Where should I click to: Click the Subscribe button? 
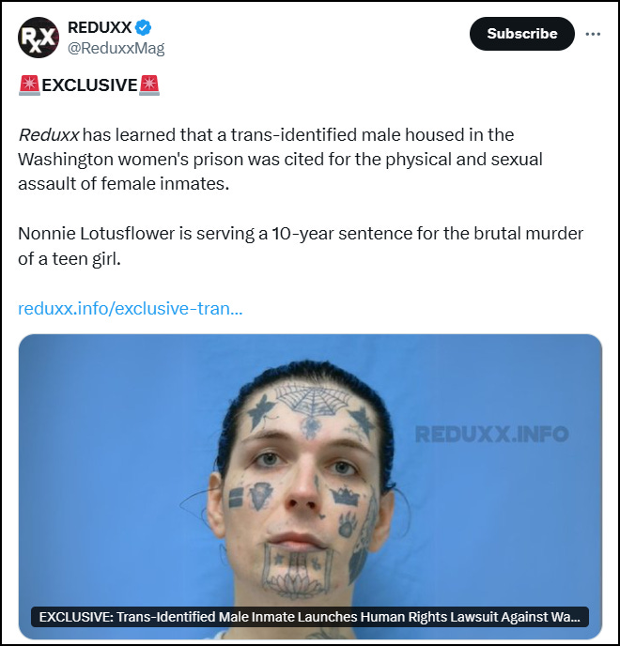click(x=522, y=34)
